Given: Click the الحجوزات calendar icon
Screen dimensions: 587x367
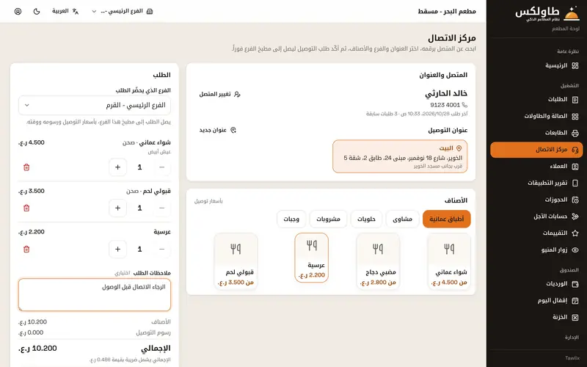Looking at the screenshot, I should click(x=575, y=200).
